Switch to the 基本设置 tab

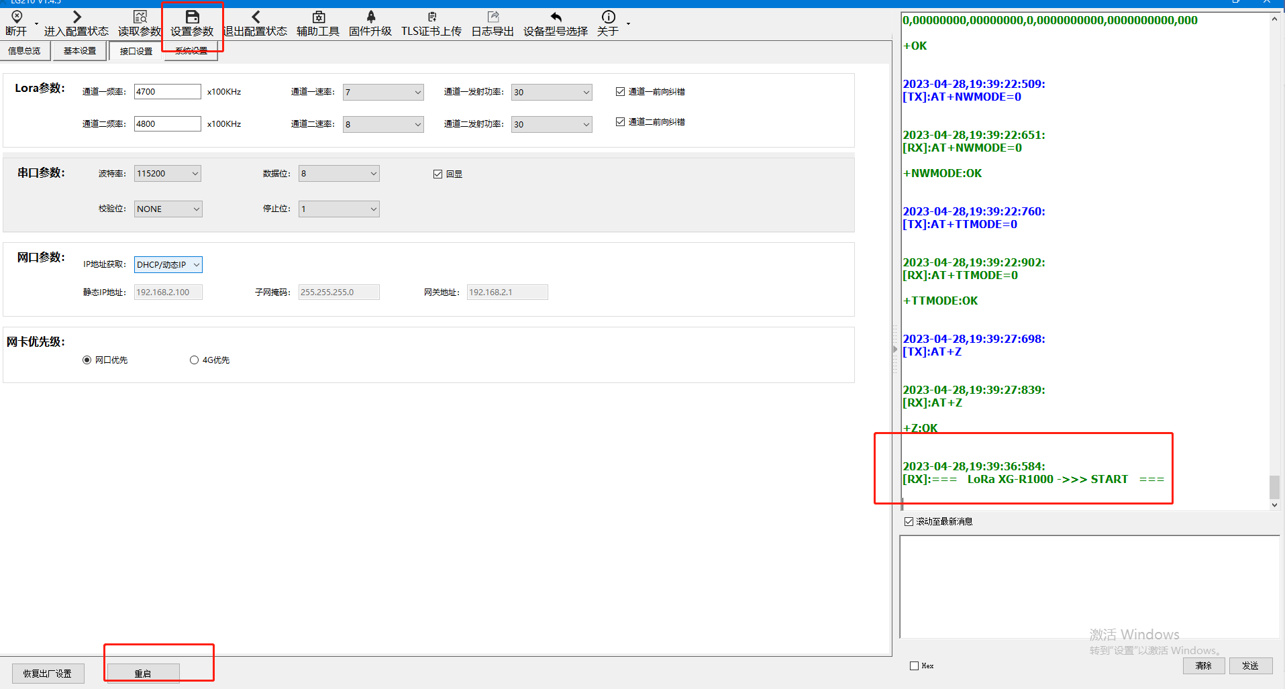pos(80,51)
